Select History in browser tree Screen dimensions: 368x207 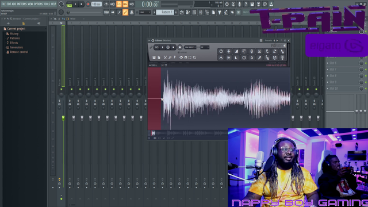pyautogui.click(x=14, y=33)
